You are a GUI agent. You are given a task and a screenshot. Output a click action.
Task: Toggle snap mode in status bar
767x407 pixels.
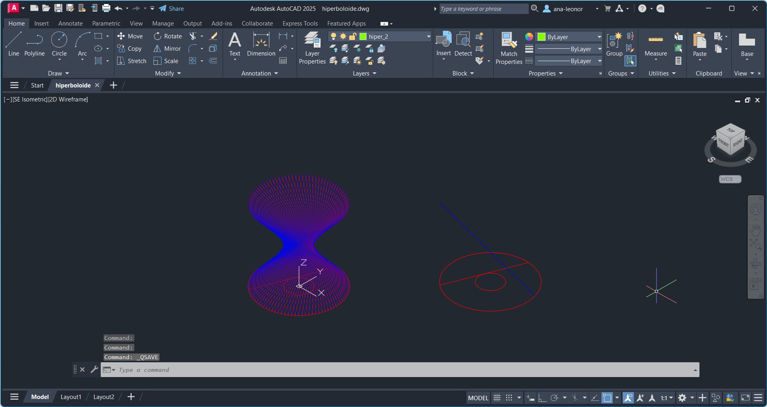point(509,398)
